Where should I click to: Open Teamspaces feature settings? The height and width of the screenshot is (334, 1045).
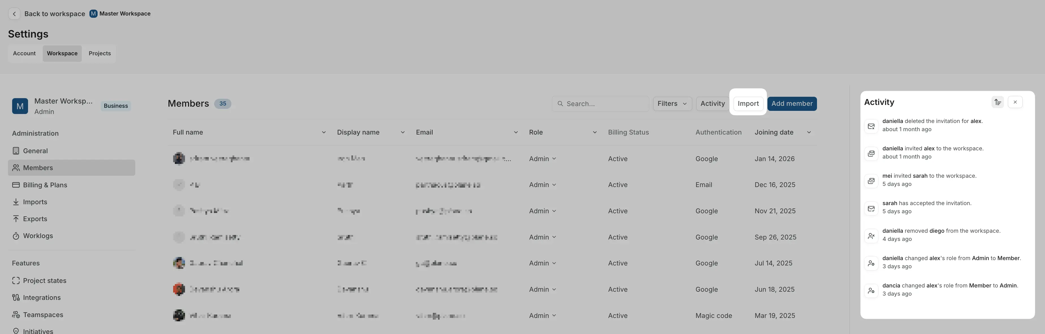(43, 315)
